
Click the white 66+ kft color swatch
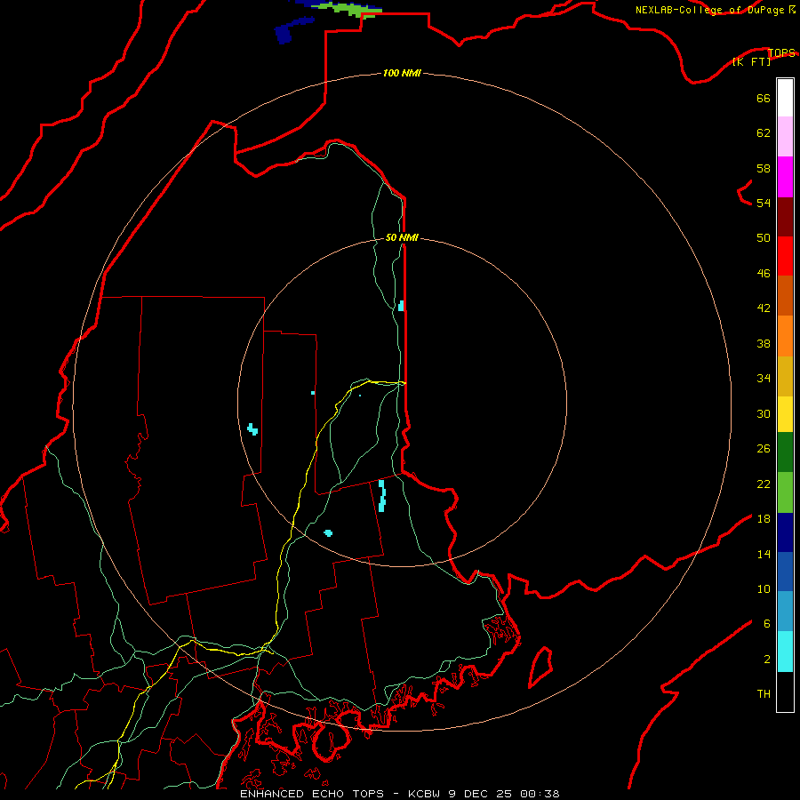[785, 98]
